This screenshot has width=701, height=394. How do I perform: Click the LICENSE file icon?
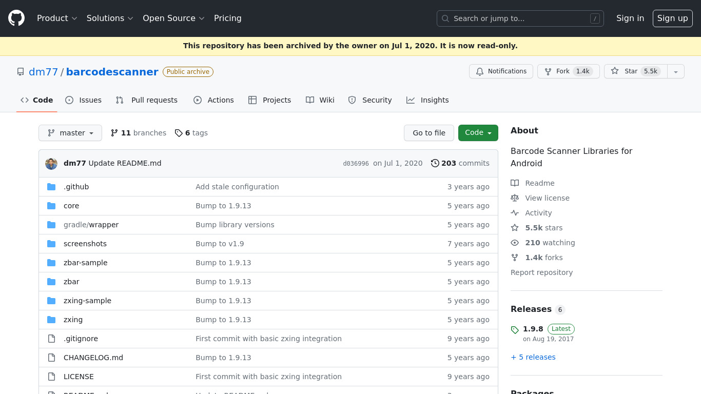click(51, 377)
